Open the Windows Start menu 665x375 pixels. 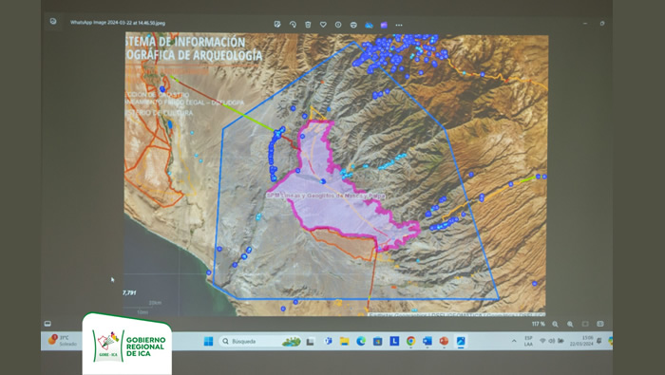point(208,341)
